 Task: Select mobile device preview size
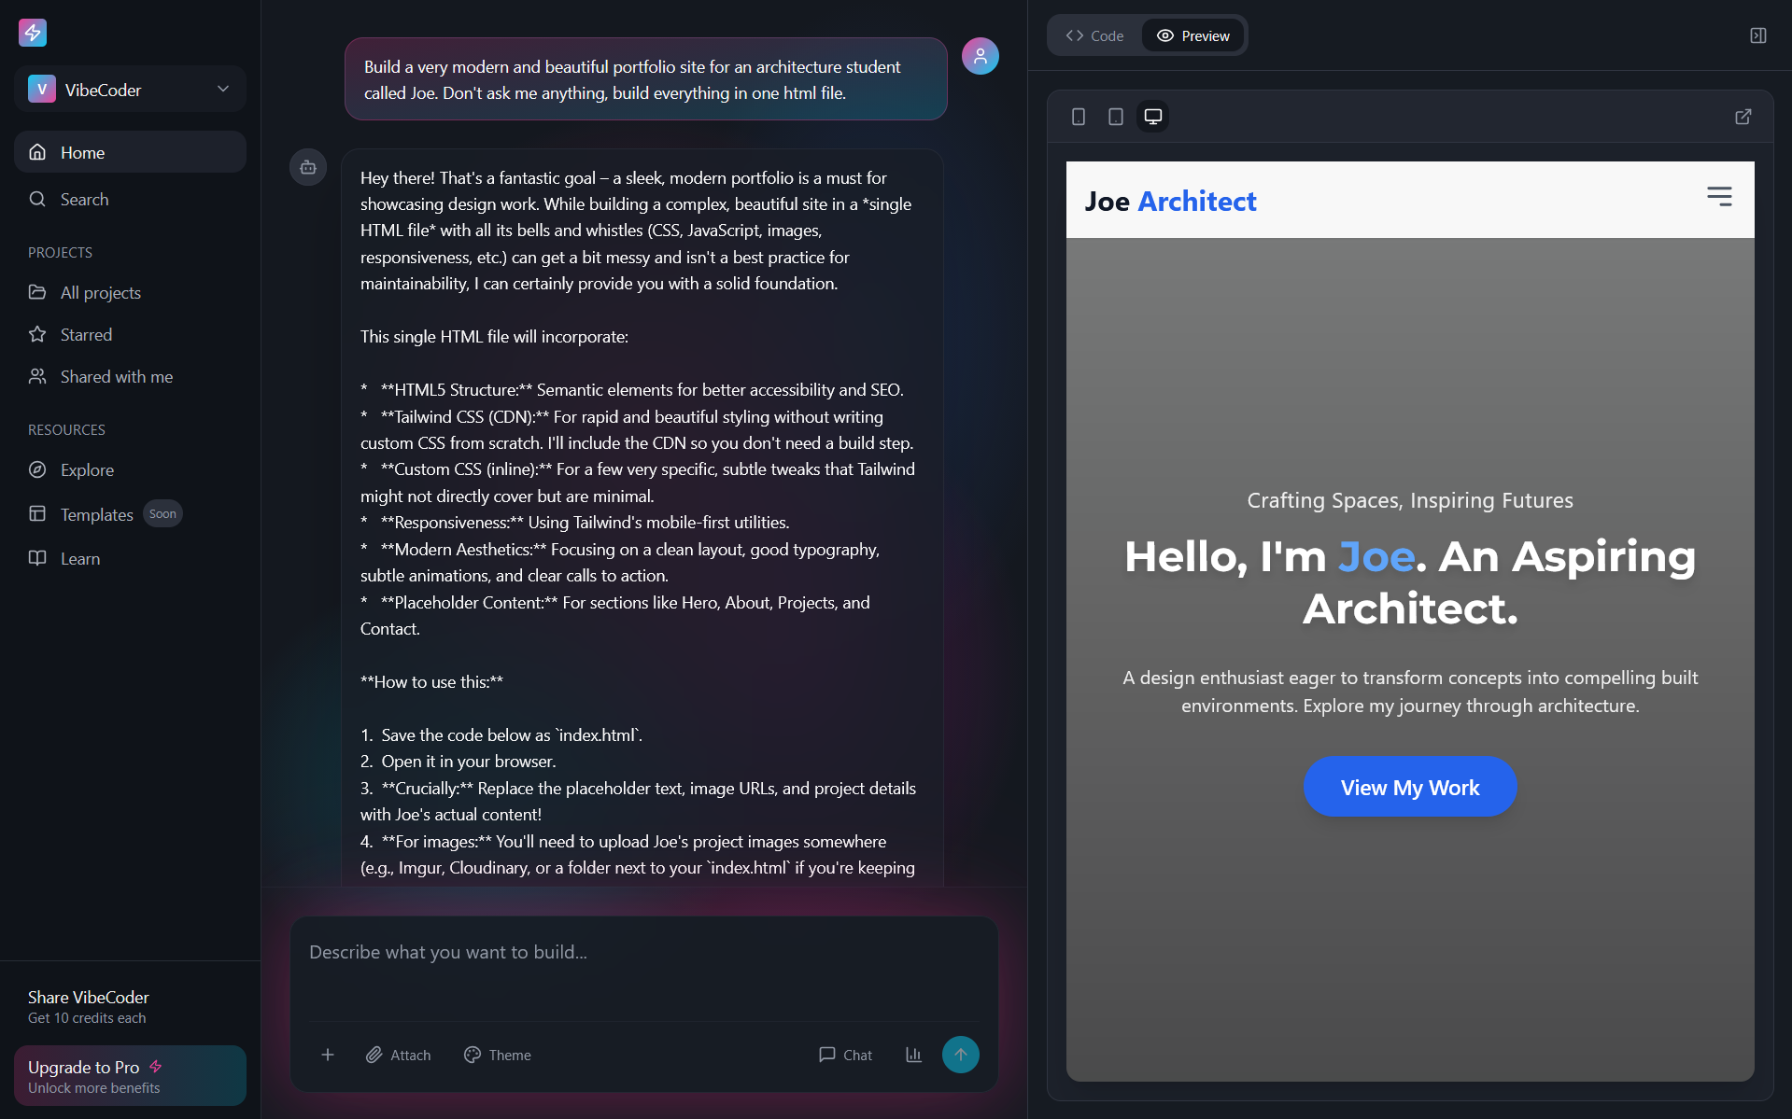[1079, 117]
